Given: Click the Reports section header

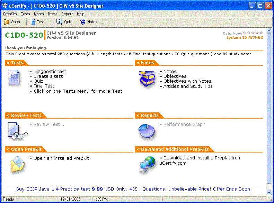Looking at the screenshot, I should point(149,115).
